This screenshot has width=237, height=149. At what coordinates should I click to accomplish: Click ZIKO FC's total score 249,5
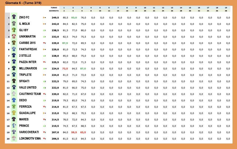pyautogui.click(x=55, y=18)
